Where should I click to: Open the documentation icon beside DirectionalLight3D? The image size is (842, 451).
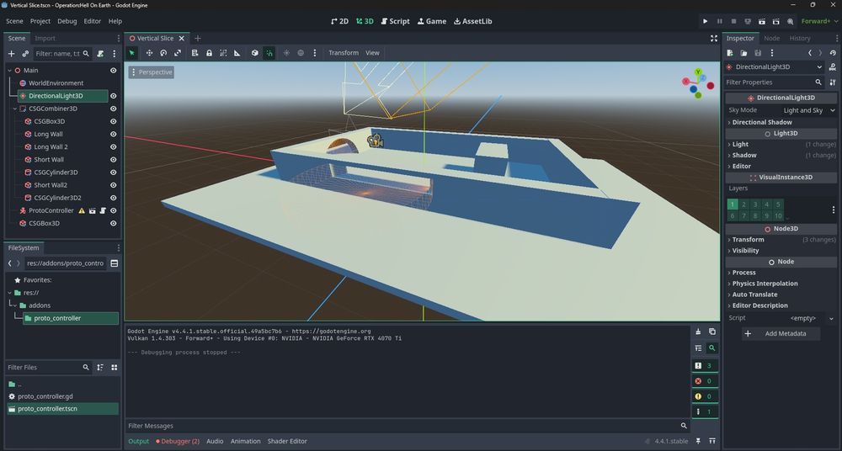(x=833, y=67)
